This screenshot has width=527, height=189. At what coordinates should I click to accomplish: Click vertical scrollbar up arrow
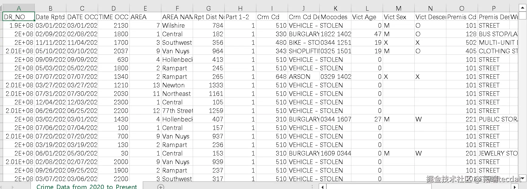pos(522,8)
